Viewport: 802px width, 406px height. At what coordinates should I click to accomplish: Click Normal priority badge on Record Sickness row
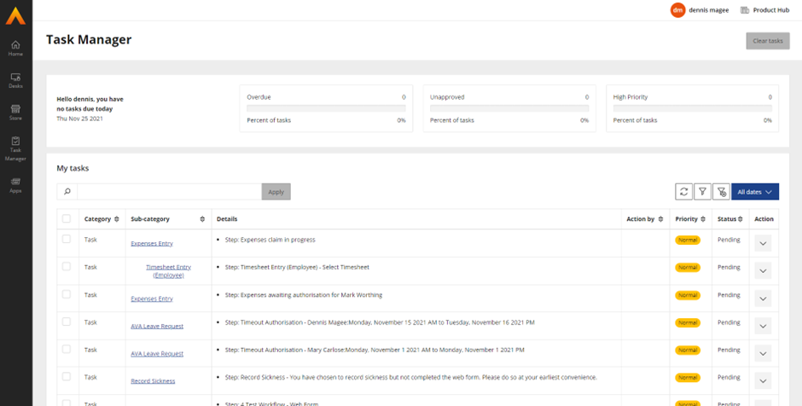click(x=688, y=378)
